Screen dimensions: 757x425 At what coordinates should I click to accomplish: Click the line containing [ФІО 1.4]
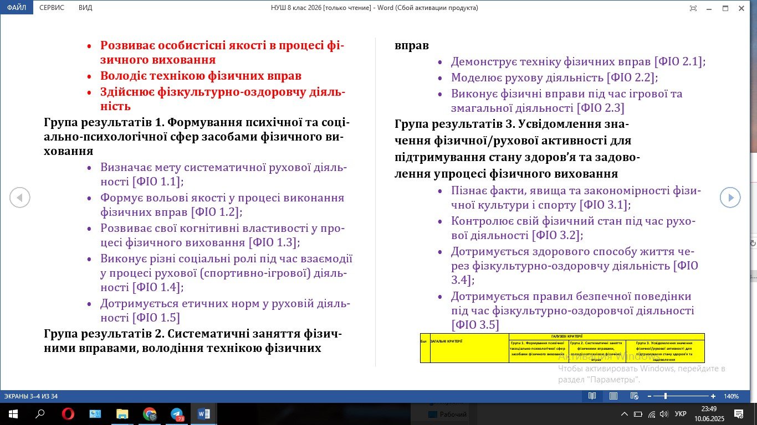click(x=142, y=287)
